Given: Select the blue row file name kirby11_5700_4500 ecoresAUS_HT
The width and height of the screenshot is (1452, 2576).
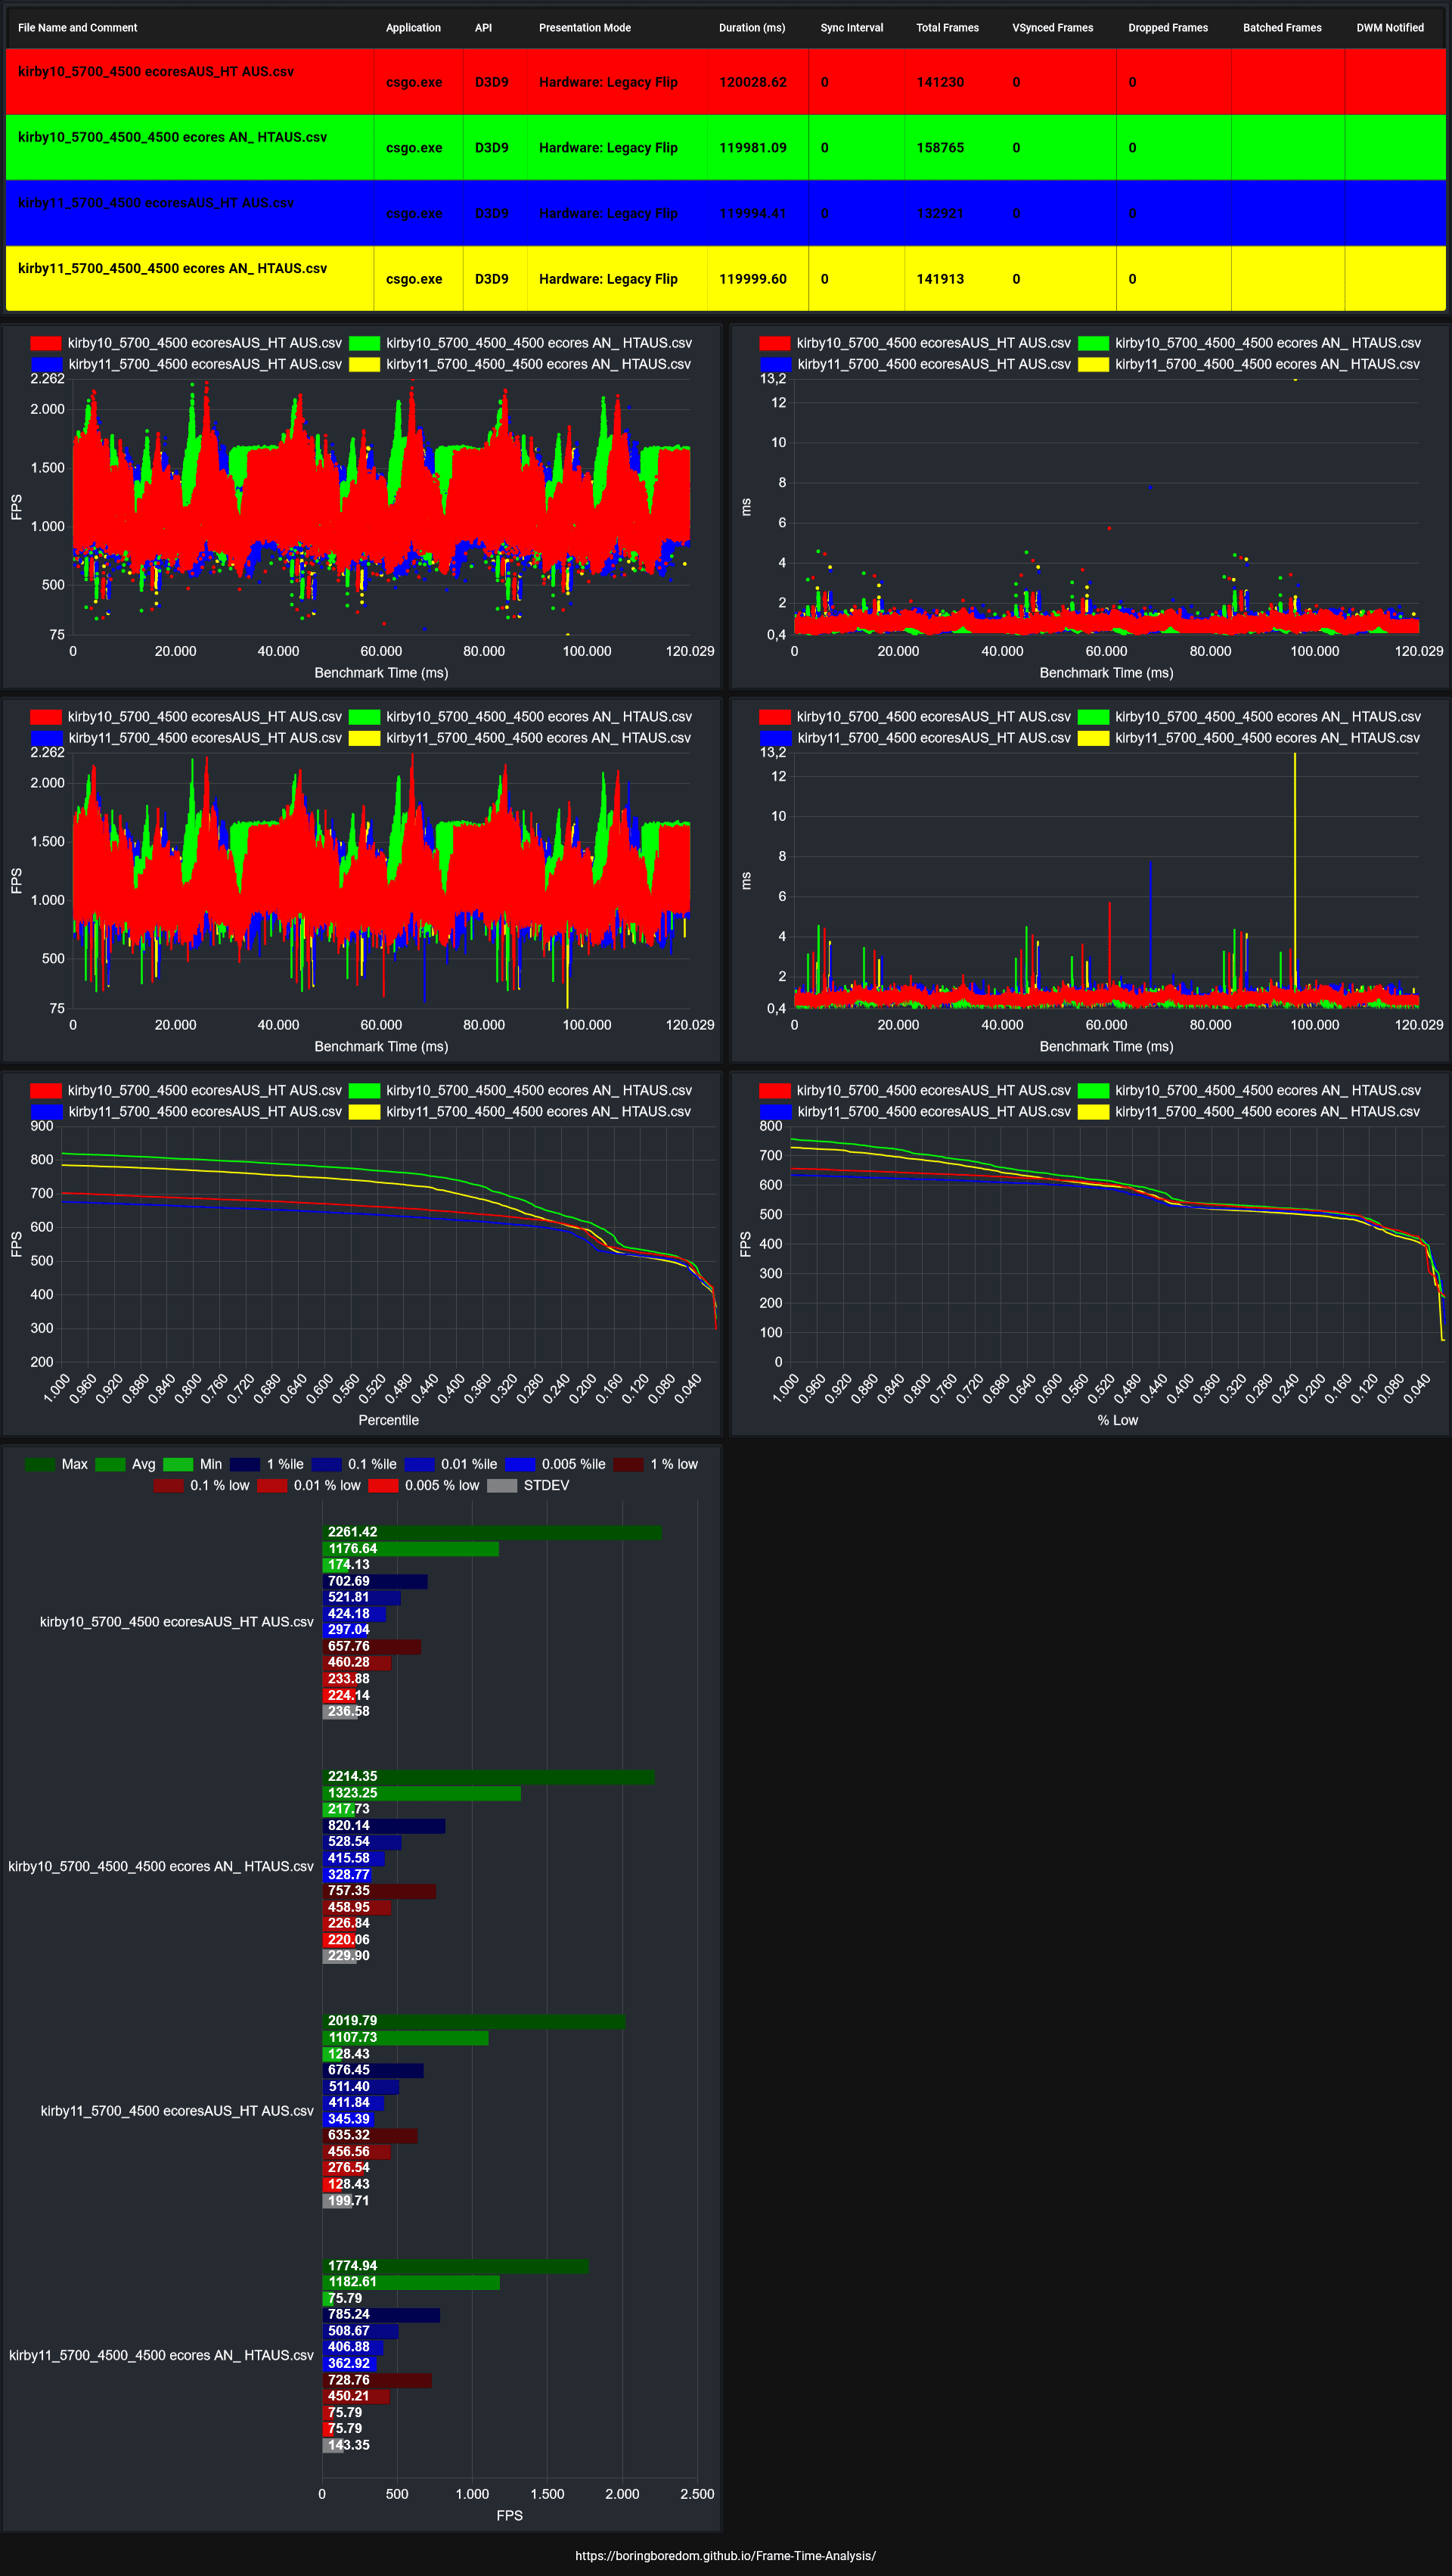Looking at the screenshot, I should pyautogui.click(x=156, y=203).
